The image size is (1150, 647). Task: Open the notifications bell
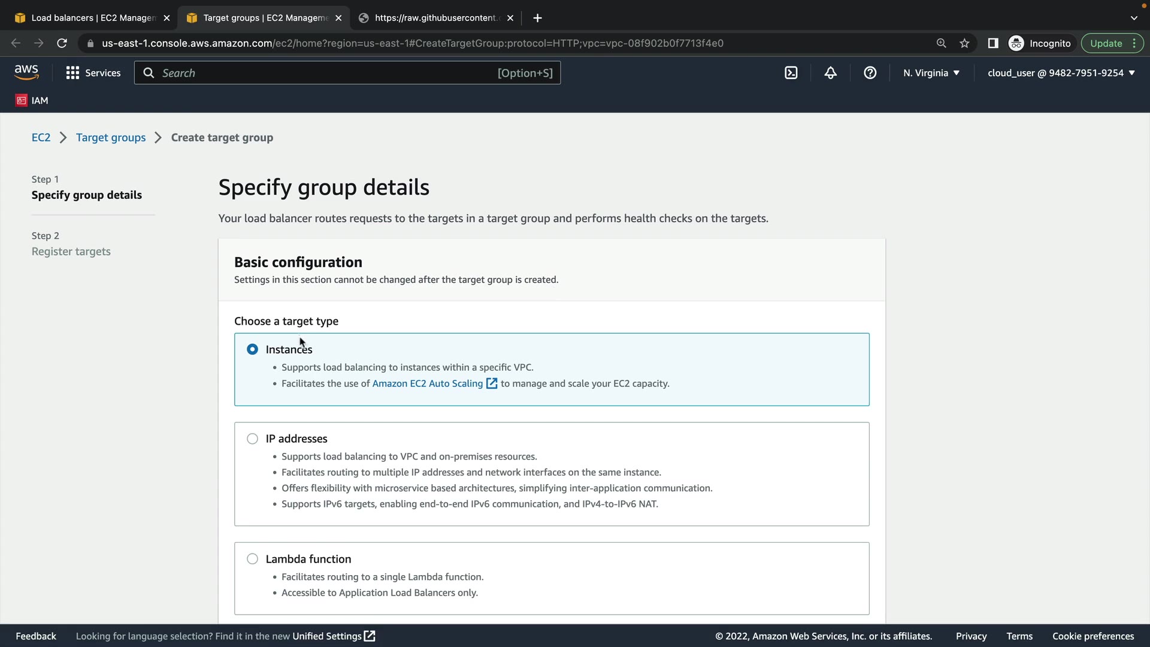[x=830, y=73]
